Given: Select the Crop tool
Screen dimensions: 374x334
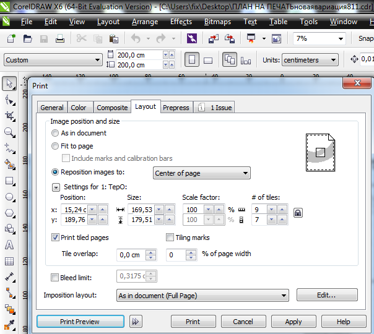Looking at the screenshot, I should click(x=9, y=116).
